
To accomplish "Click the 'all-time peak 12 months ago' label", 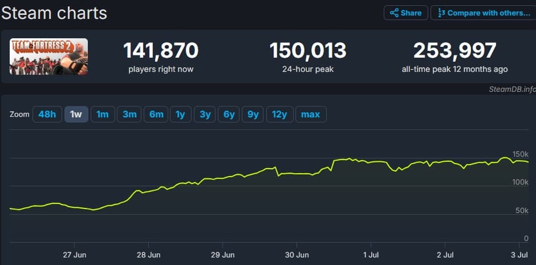I will (x=455, y=69).
